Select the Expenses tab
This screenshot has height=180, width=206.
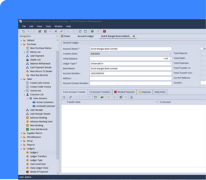click(145, 92)
